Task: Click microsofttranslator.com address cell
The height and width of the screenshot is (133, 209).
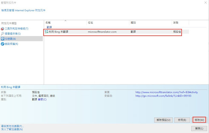Action: click(x=102, y=32)
